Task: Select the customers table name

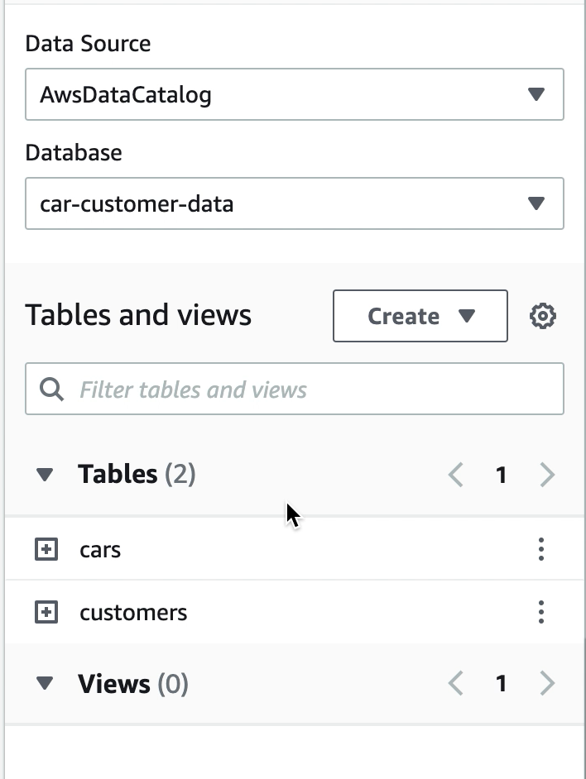Action: (x=133, y=613)
